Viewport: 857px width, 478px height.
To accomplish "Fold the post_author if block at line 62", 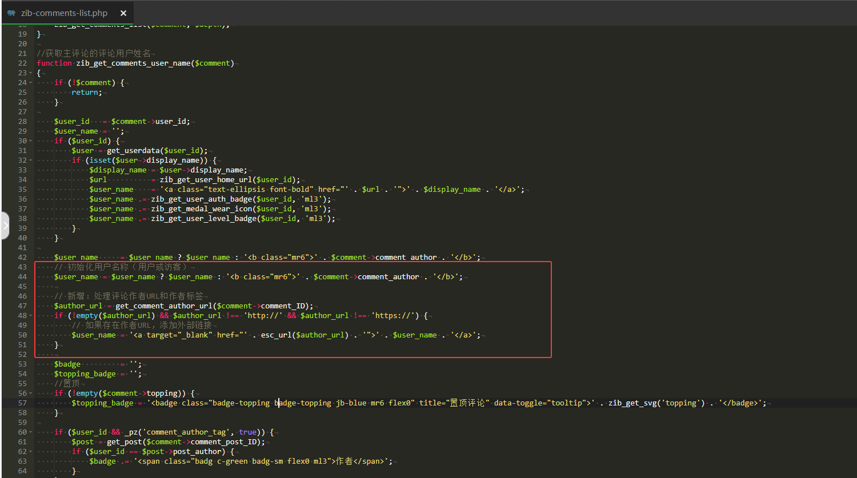I will click(31, 452).
